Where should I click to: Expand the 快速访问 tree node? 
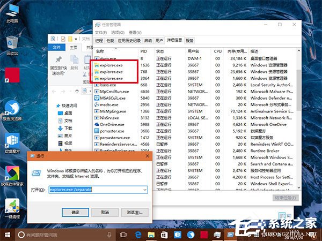pyautogui.click(x=57, y=106)
